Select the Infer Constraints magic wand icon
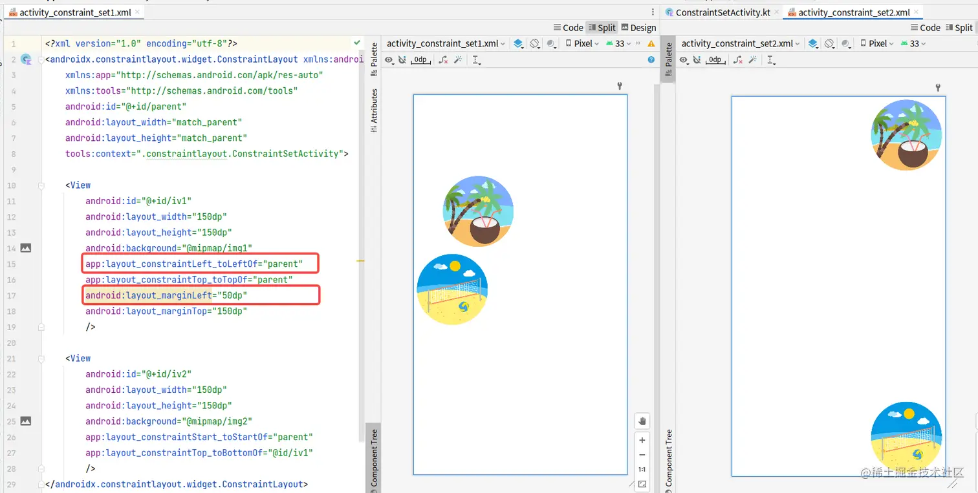978x493 pixels. coord(457,59)
